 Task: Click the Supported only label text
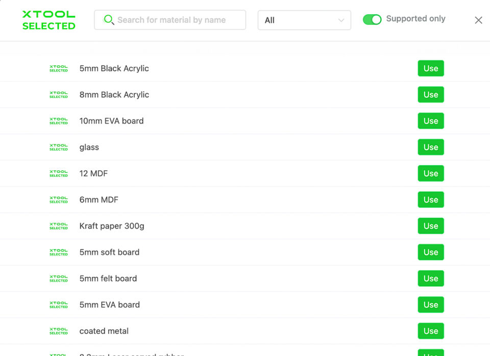coord(415,19)
